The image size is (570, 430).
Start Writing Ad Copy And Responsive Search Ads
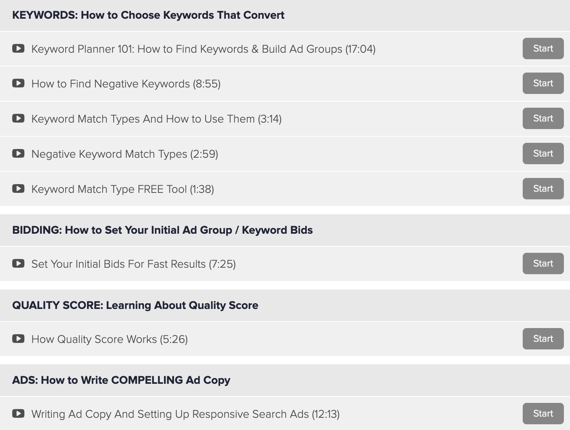pyautogui.click(x=543, y=414)
